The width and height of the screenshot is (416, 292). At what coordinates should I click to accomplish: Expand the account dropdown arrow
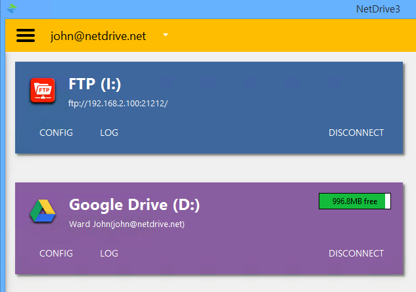pyautogui.click(x=166, y=35)
